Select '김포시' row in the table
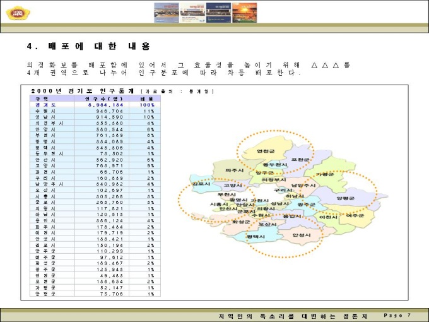This screenshot has width=429, height=322. [x=95, y=245]
